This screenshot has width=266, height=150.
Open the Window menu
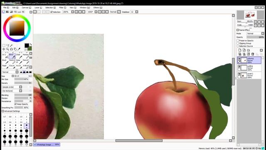(x=85, y=7)
